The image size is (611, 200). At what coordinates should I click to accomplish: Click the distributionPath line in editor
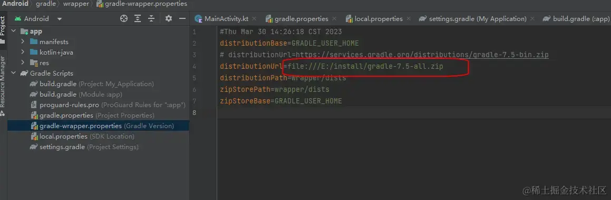click(283, 78)
